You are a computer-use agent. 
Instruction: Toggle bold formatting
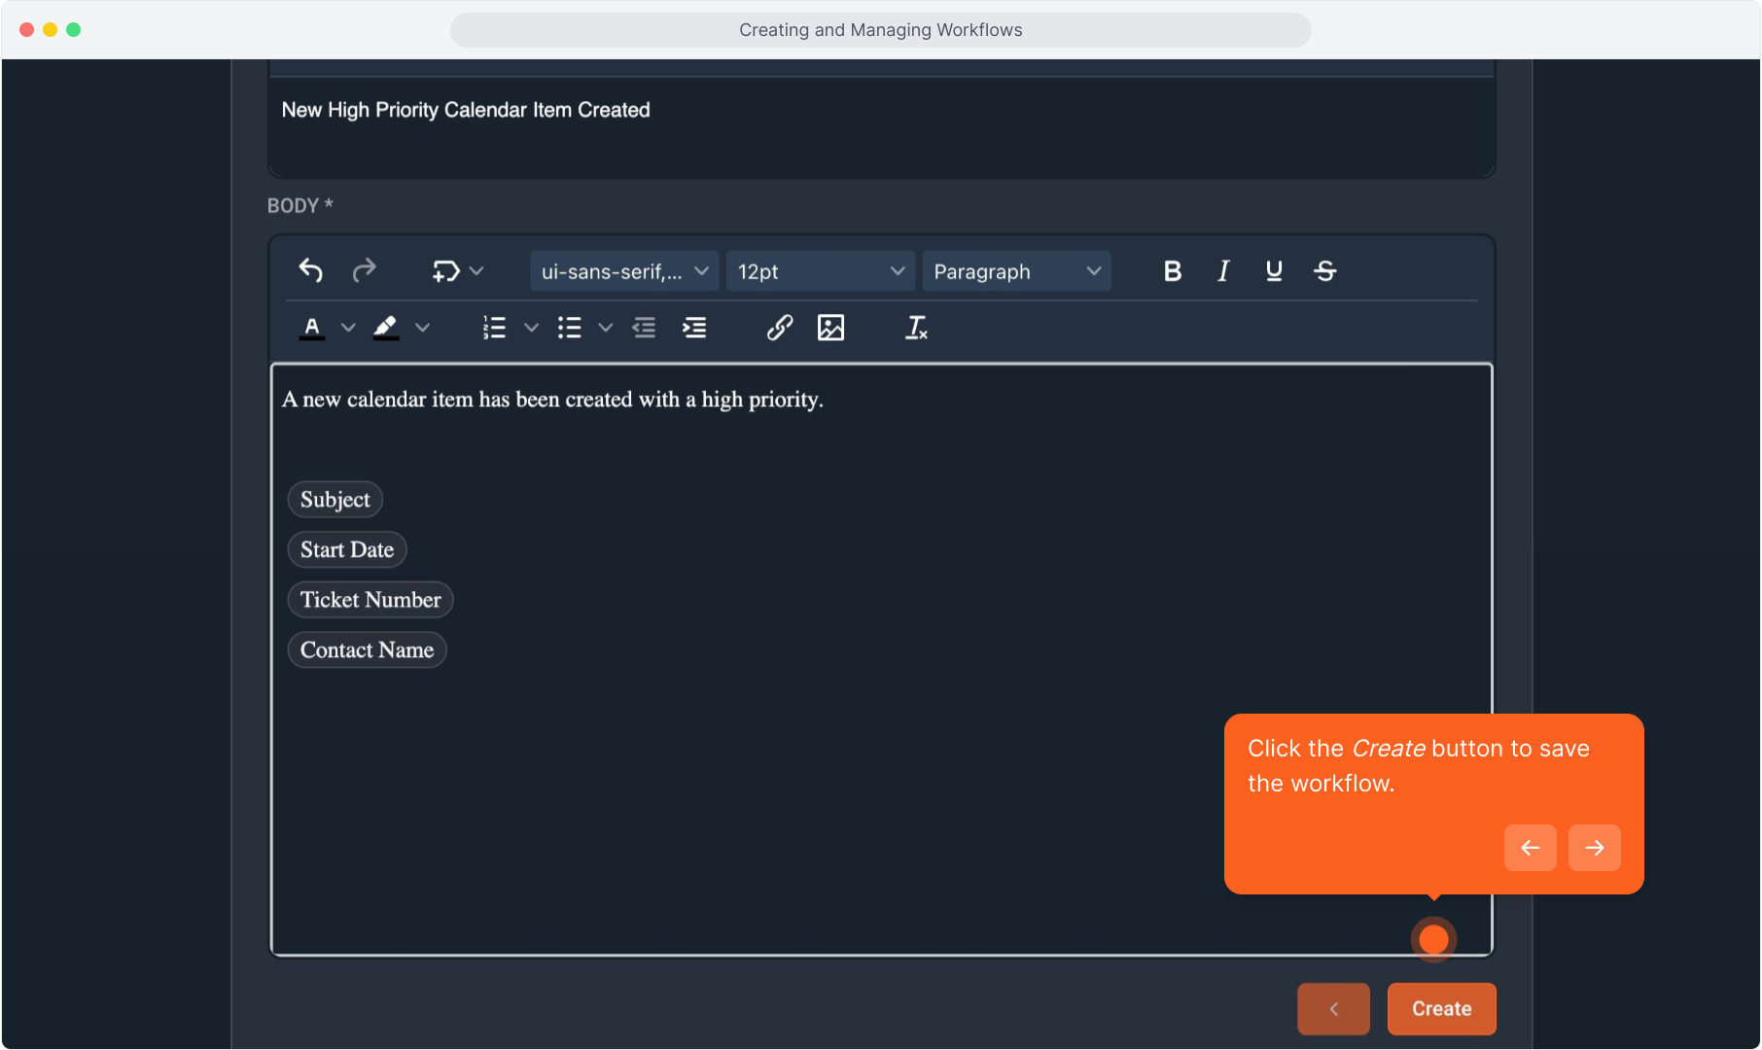pyautogui.click(x=1173, y=271)
